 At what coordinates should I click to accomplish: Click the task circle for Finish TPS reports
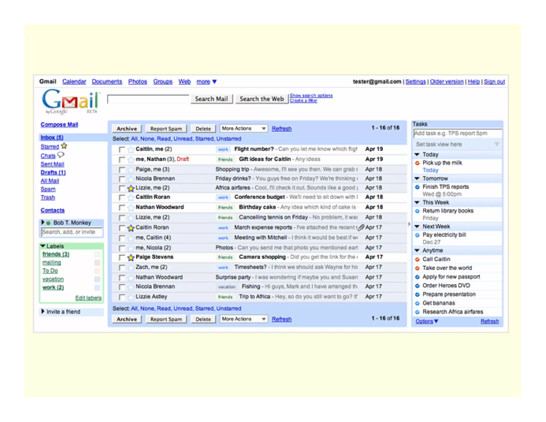point(417,187)
